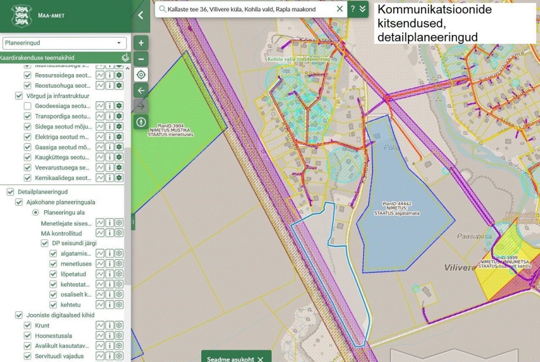Show info for Krunt layer
This screenshot has height=362, width=540.
109,326
